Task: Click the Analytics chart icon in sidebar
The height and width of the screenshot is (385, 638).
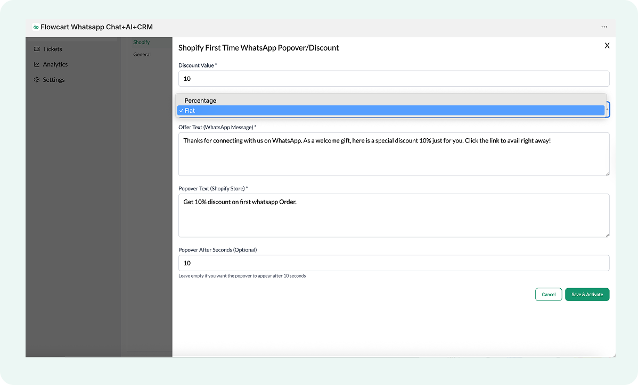Action: [x=37, y=64]
